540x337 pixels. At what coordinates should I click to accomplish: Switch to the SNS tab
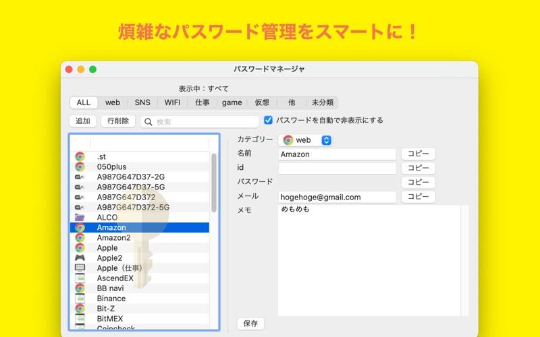pyautogui.click(x=142, y=102)
